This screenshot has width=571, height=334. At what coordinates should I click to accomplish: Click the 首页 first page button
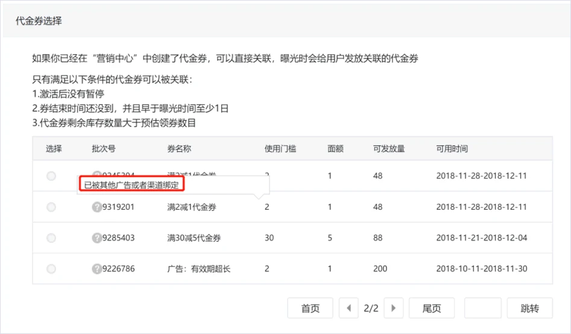pyautogui.click(x=310, y=308)
